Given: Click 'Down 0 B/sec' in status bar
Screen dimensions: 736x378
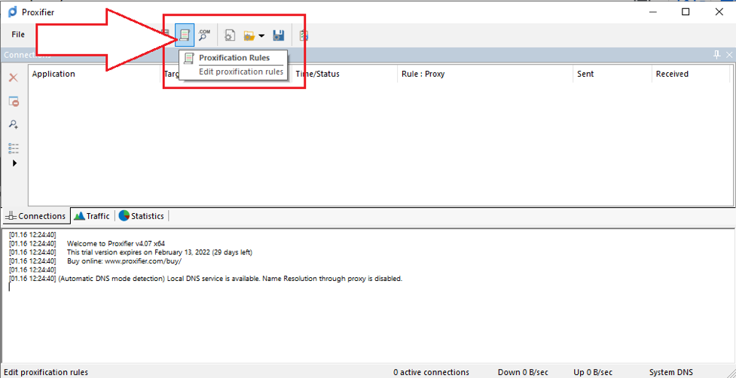Looking at the screenshot, I should pos(523,373).
